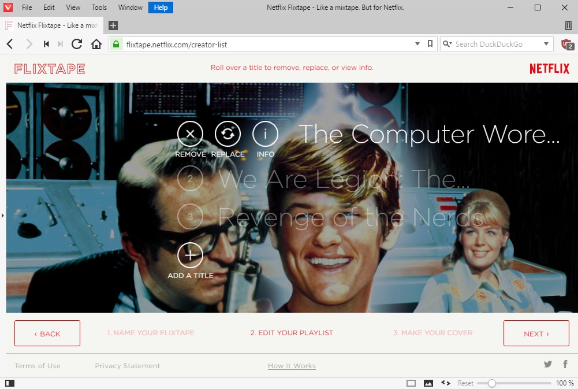This screenshot has width=578, height=389.
Task: Expand the address bar history dropdown
Action: point(417,44)
